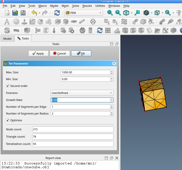Undo the last action

pos(34,13)
